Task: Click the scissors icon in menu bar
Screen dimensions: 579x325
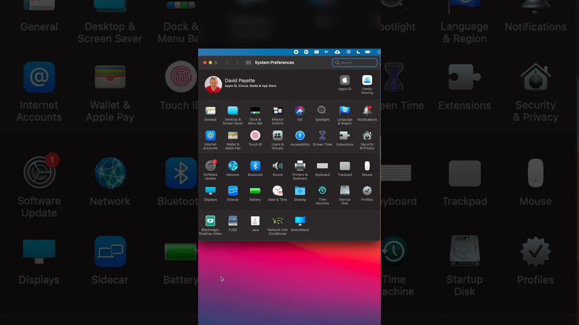Action: 327,52
